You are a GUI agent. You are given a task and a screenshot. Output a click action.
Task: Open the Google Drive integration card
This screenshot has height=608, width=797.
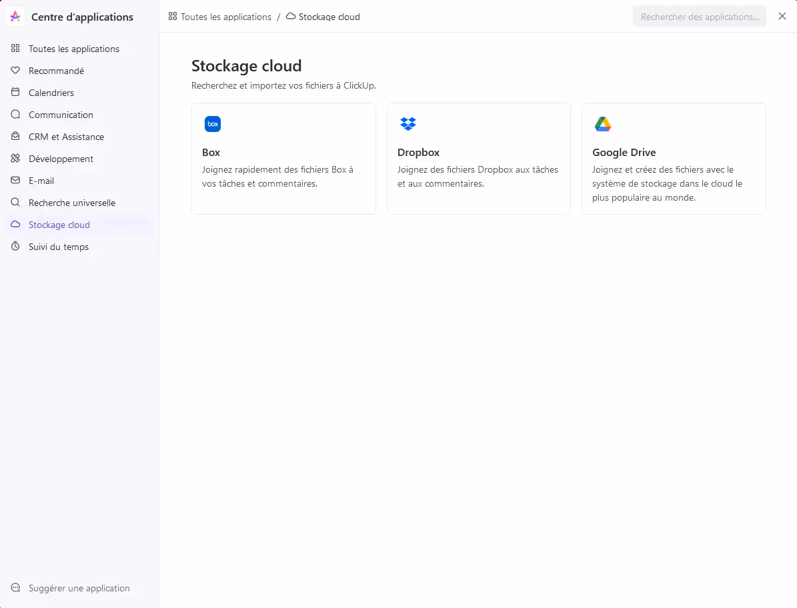[674, 159]
